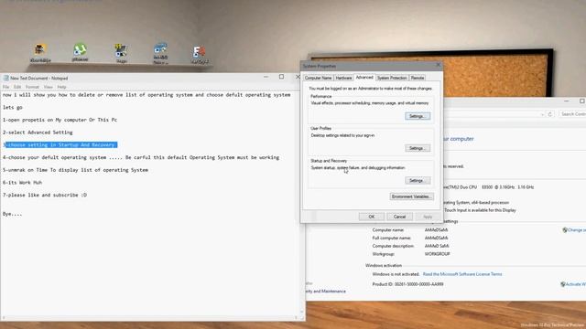
Task: Open the Edit menu in Notepad
Action: point(17,87)
